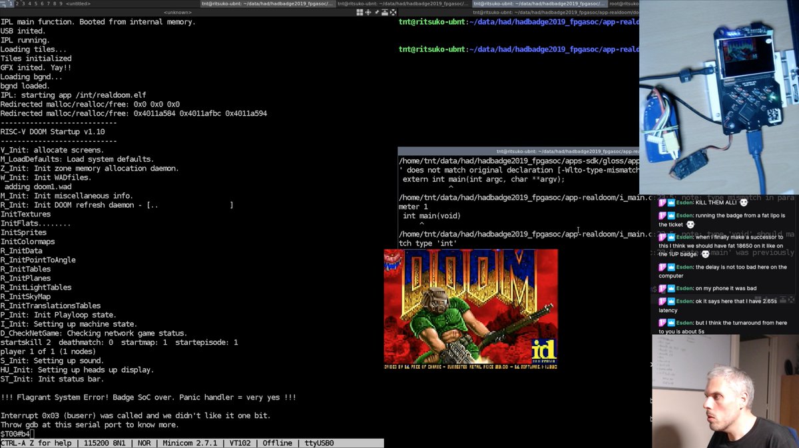Click the streamer webcam feed
This screenshot has width=799, height=448.
point(725,391)
